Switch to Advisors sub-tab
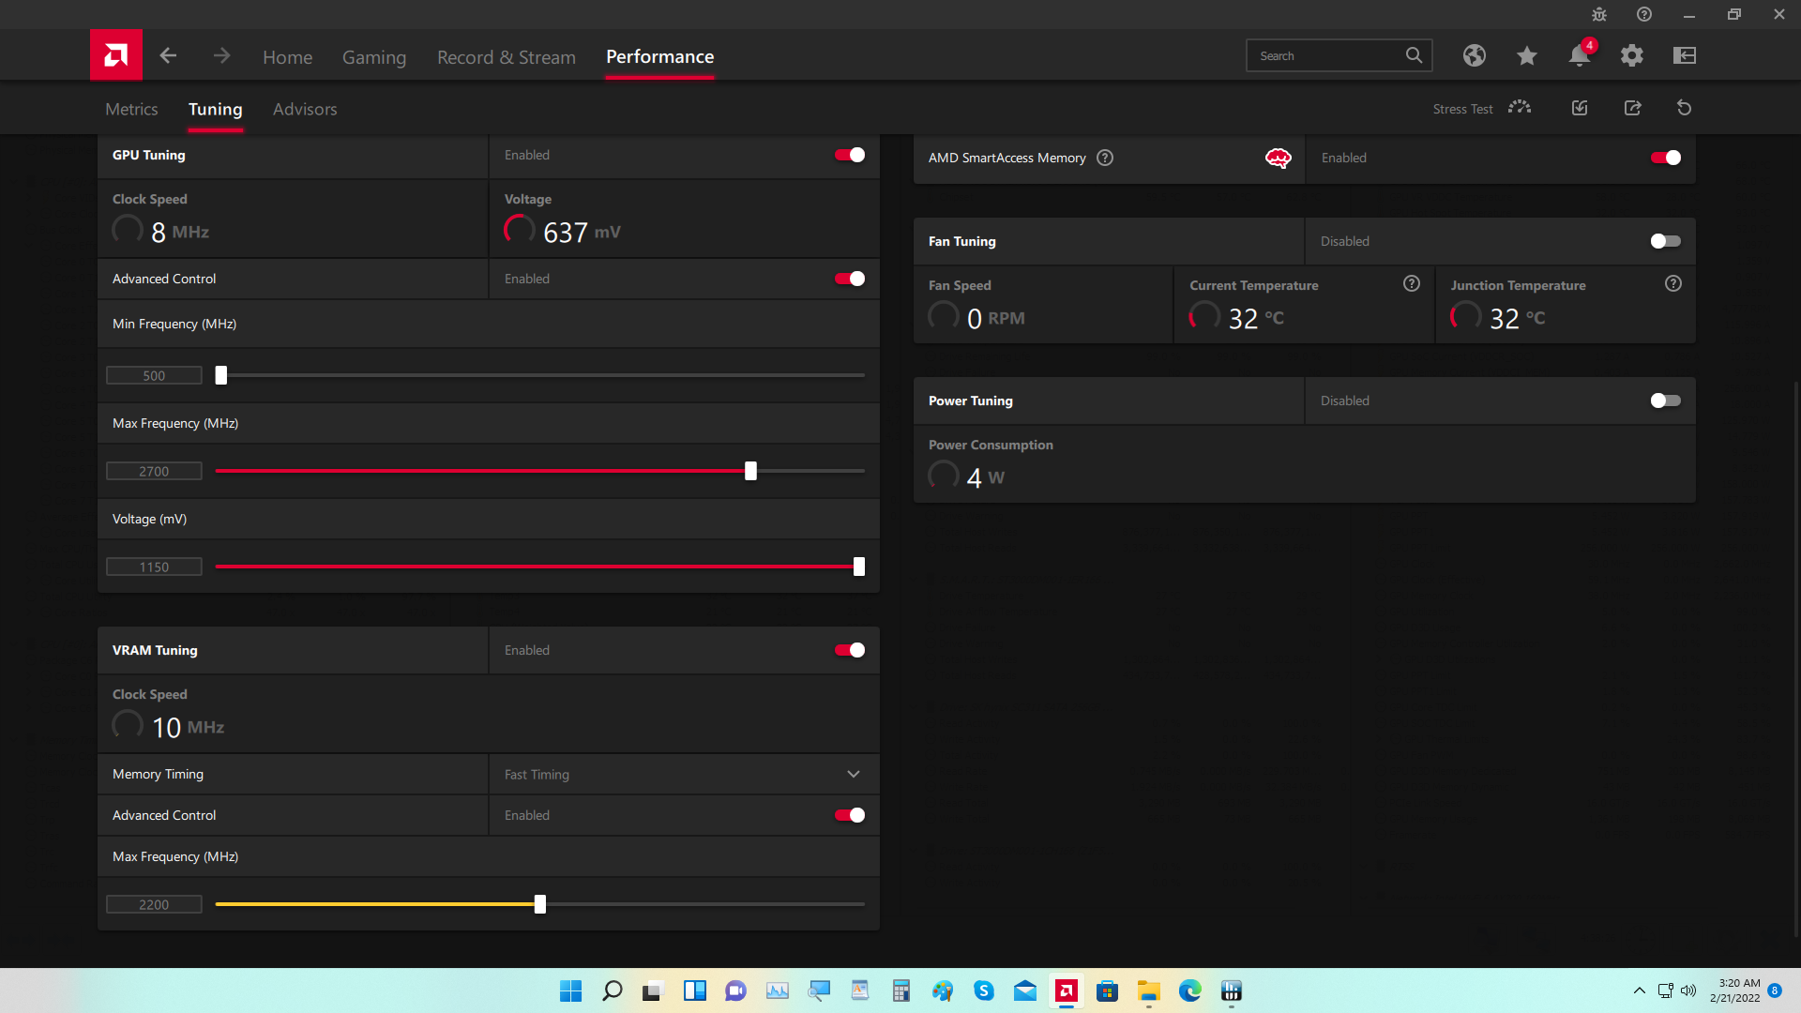 tap(305, 109)
